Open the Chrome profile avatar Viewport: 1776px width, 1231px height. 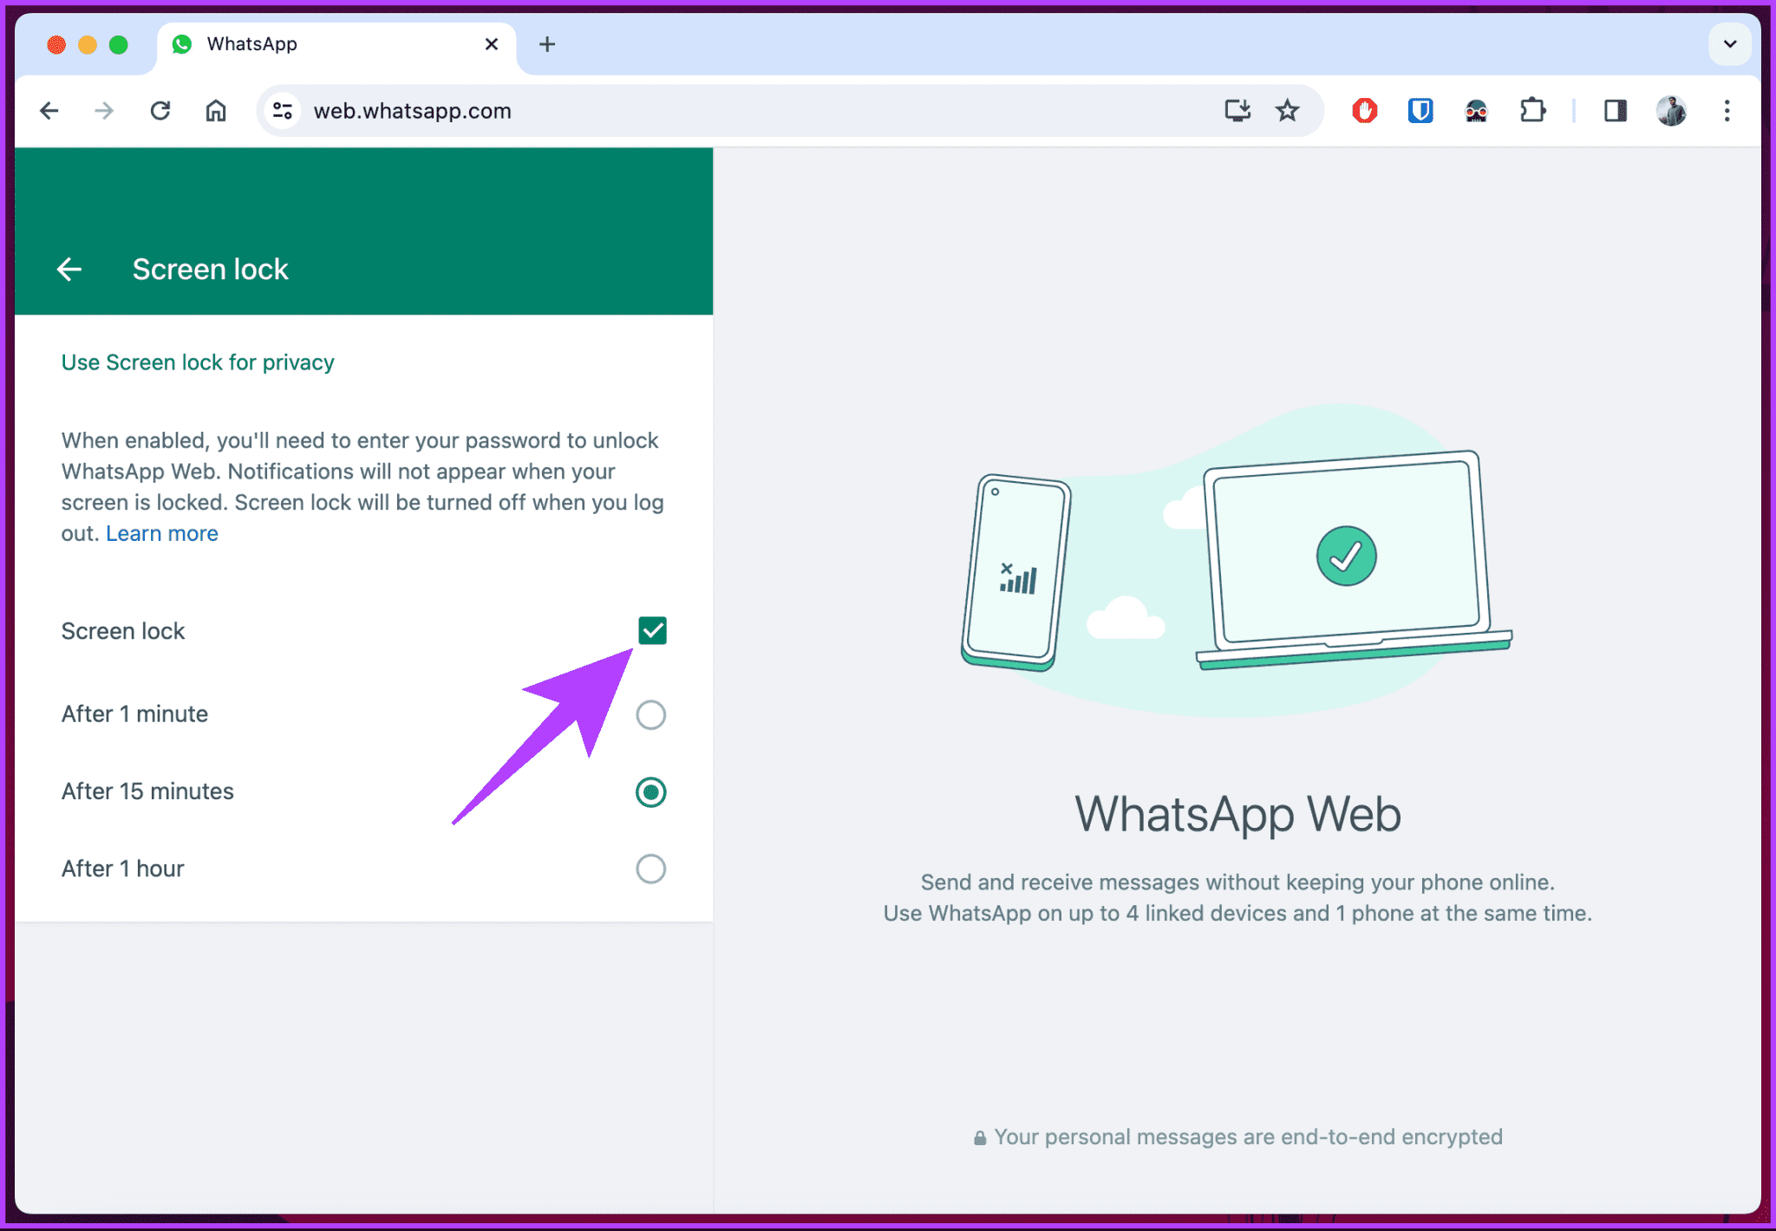(x=1671, y=111)
